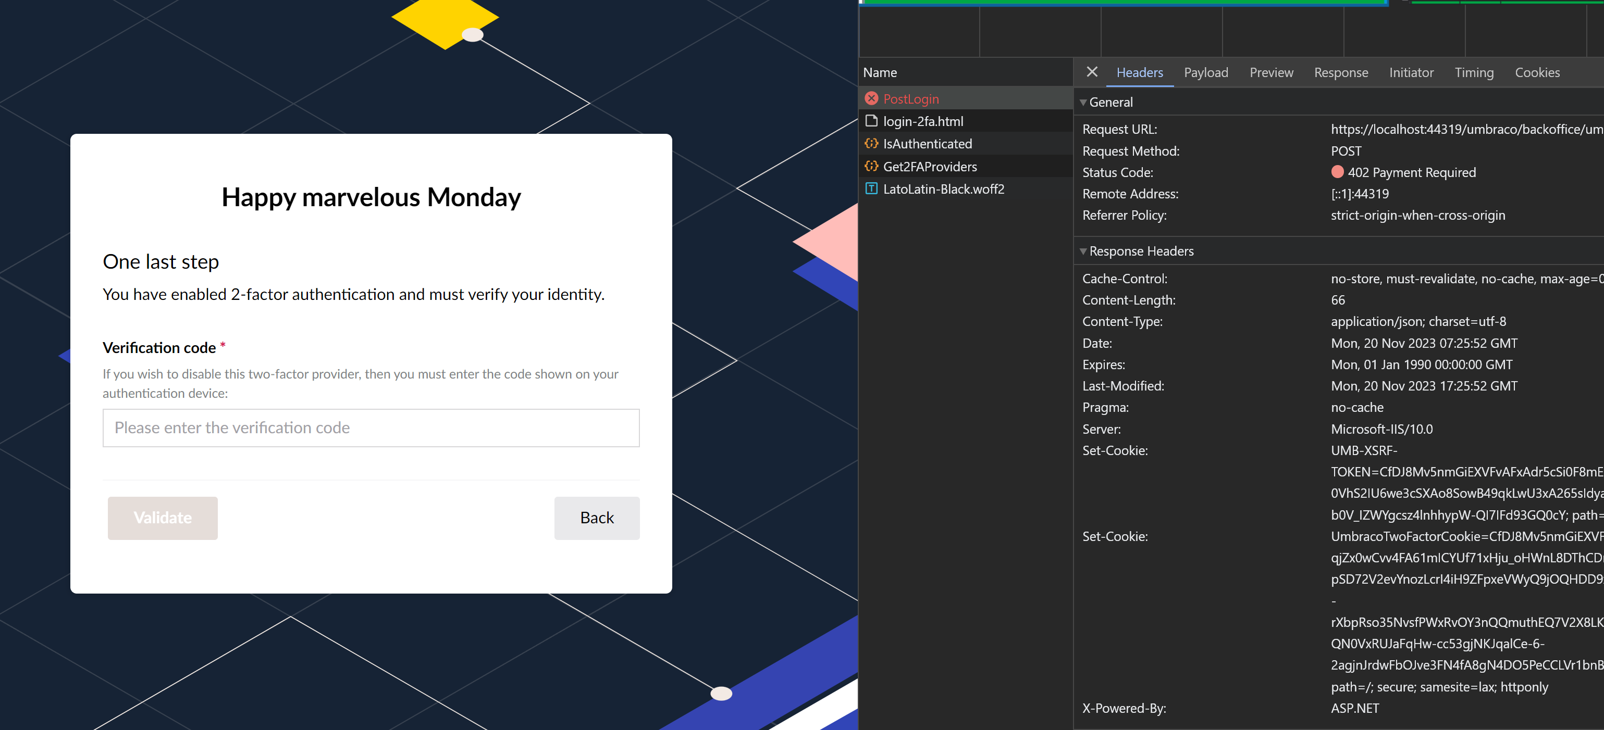The image size is (1604, 730).
Task: Click the font icon for LatoLatin-Black.woff2
Action: pos(871,188)
